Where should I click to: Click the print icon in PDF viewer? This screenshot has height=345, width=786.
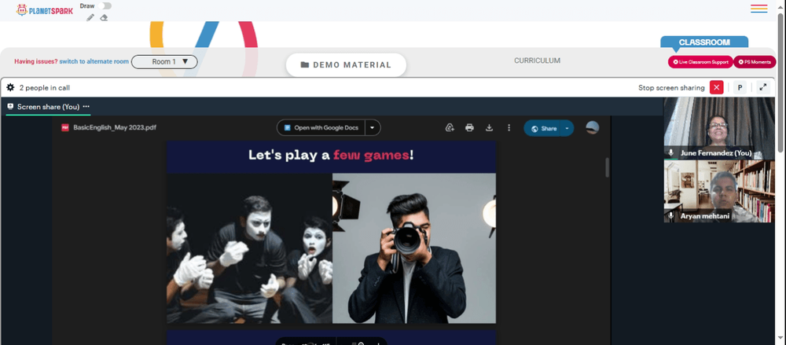pos(469,128)
